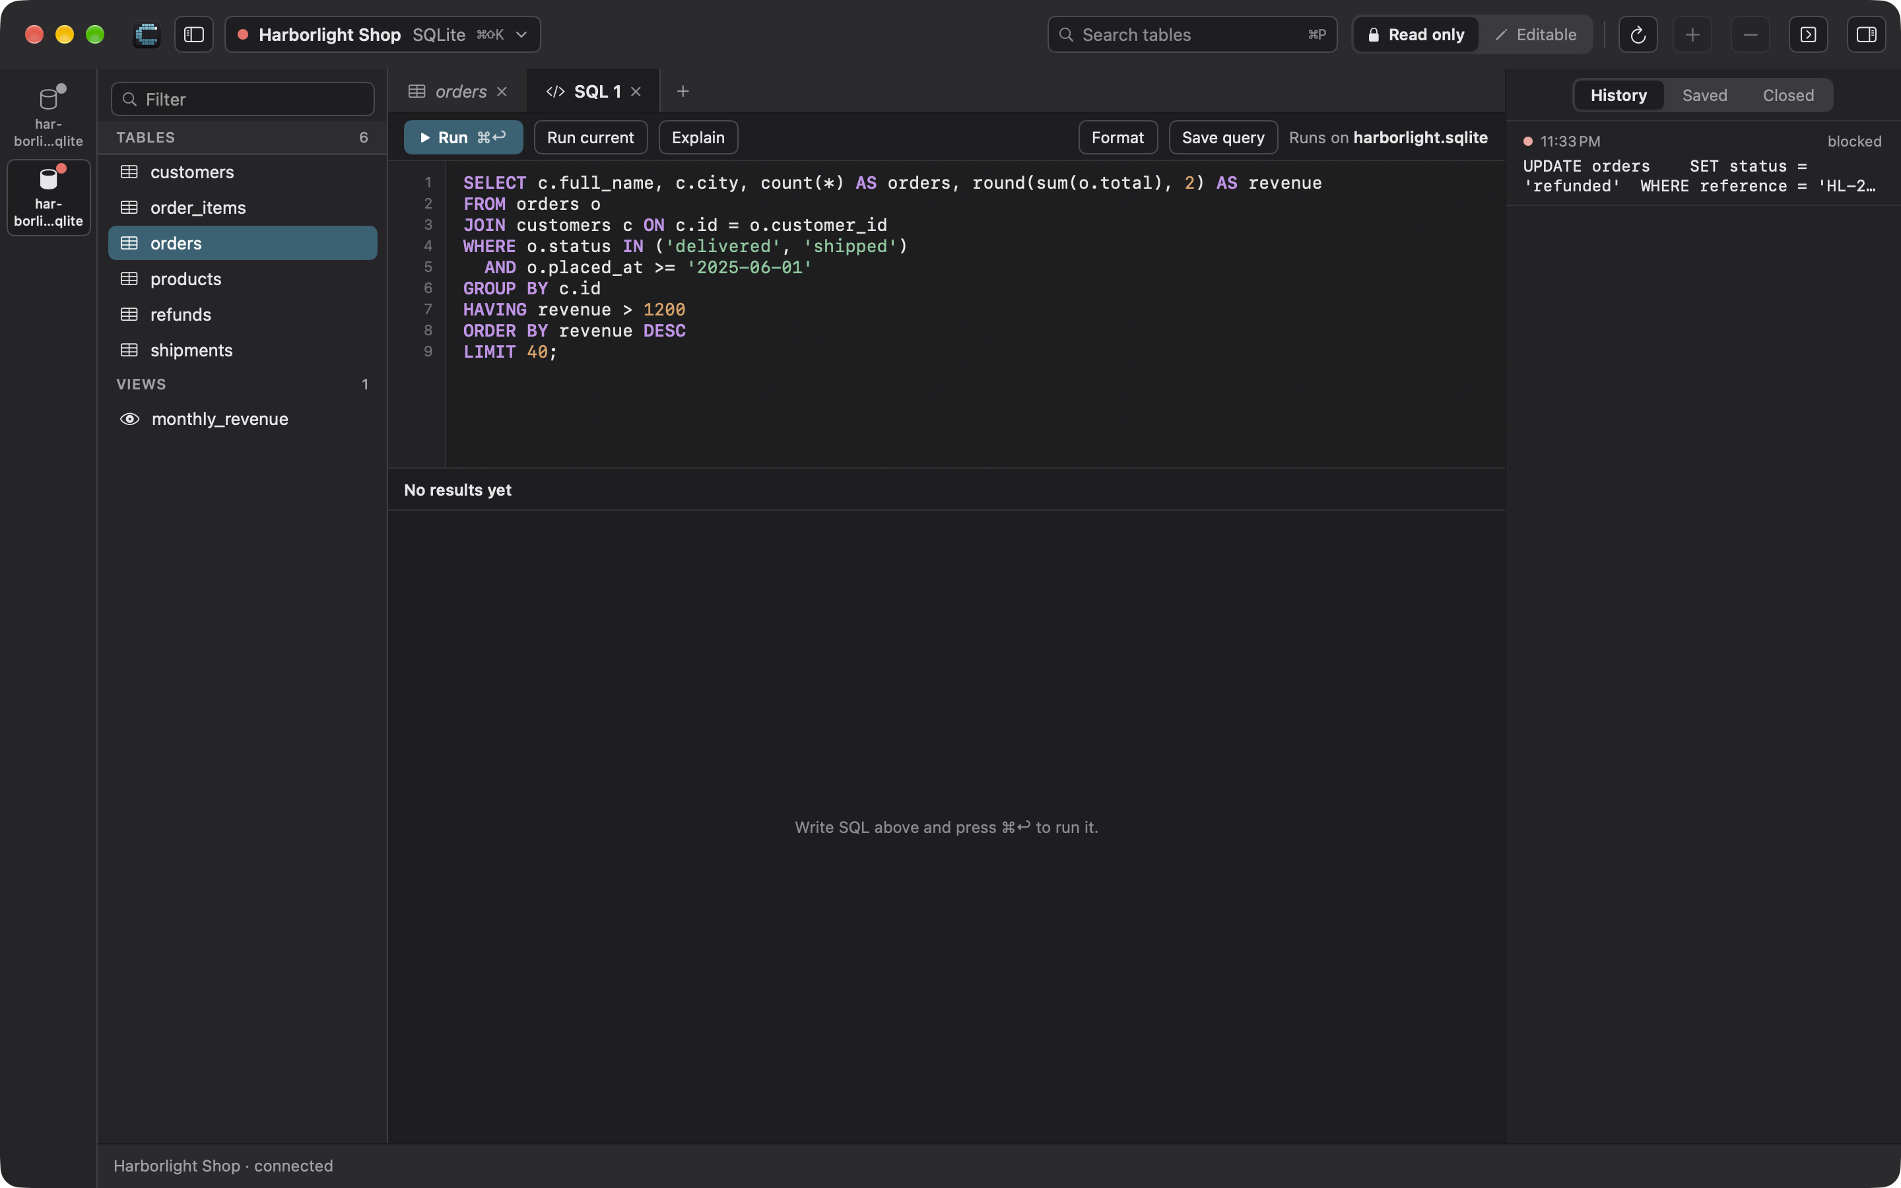Open the Harborlight Shop connection dropdown

click(383, 34)
